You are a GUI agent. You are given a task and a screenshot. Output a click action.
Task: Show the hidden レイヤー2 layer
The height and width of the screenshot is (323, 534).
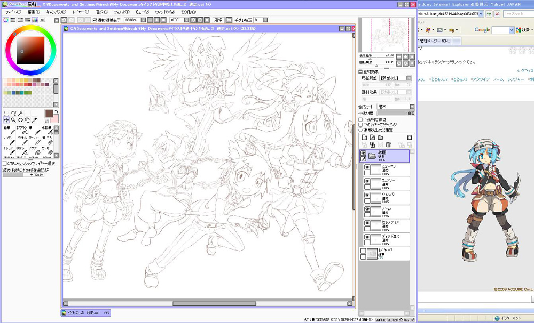click(363, 251)
